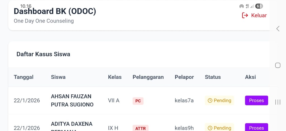Click the red PC violation badge
Image resolution: width=286 pixels, height=131 pixels.
tap(138, 101)
